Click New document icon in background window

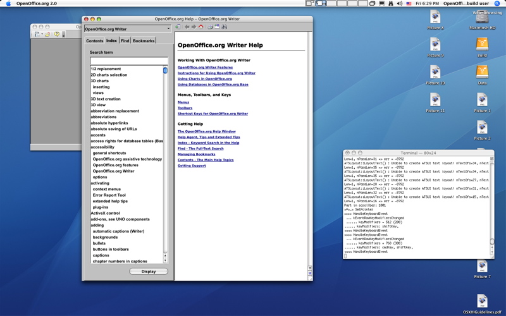tap(37, 34)
